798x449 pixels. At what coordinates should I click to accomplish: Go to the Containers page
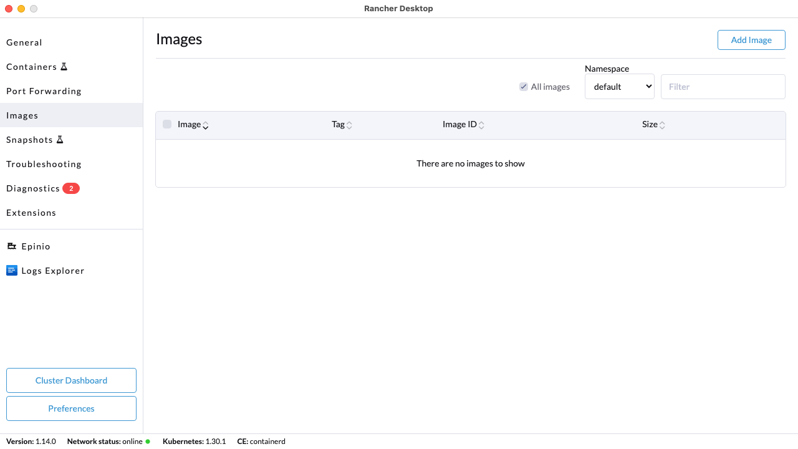71,67
